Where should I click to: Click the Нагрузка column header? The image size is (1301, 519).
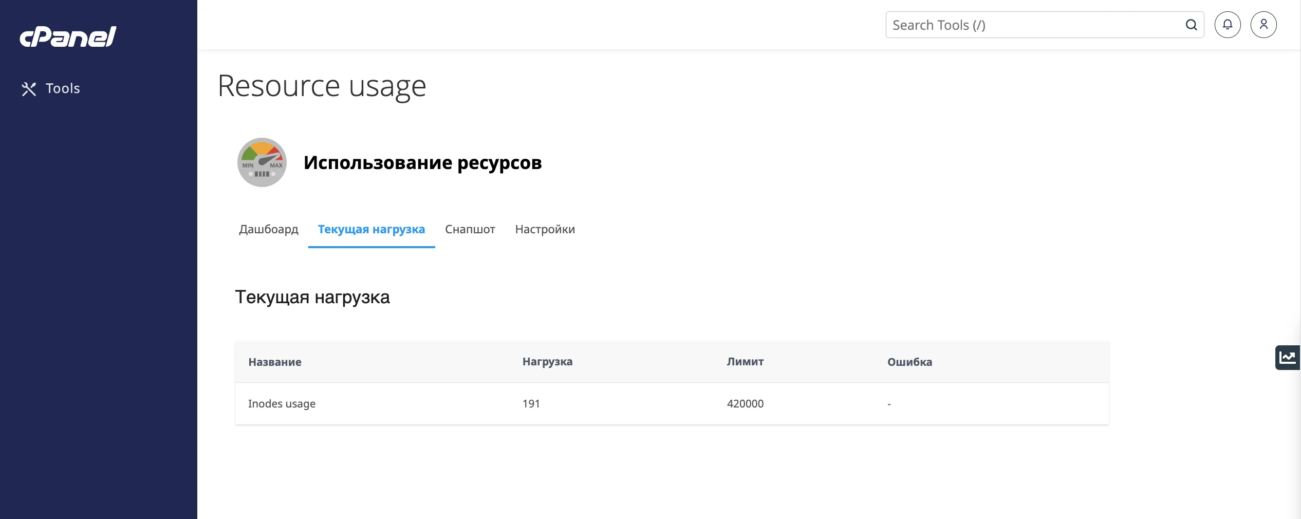(547, 362)
